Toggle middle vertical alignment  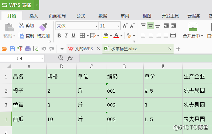point(150,25)
